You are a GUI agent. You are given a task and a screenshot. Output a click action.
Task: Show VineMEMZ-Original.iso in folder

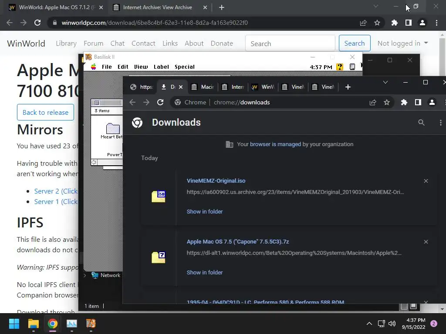[x=205, y=212]
